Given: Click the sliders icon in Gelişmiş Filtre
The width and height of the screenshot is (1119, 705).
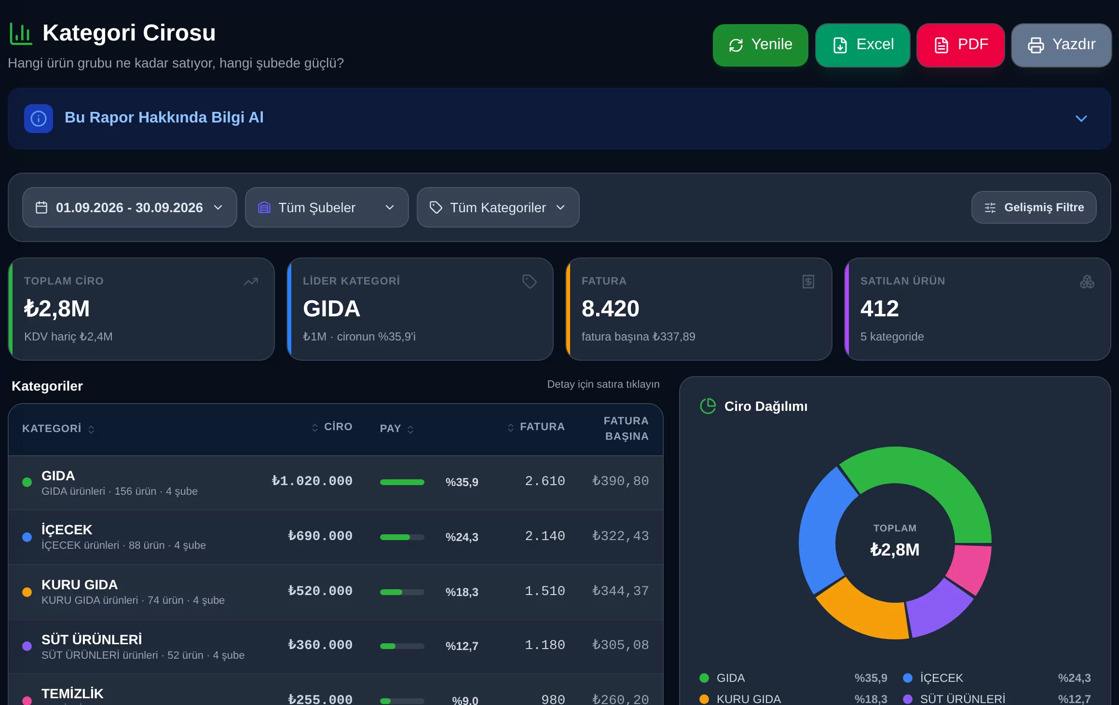Looking at the screenshot, I should (990, 207).
